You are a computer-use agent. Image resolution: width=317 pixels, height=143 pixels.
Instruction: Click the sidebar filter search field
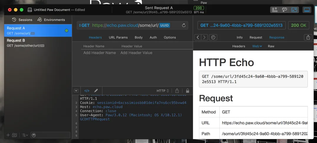point(50,135)
